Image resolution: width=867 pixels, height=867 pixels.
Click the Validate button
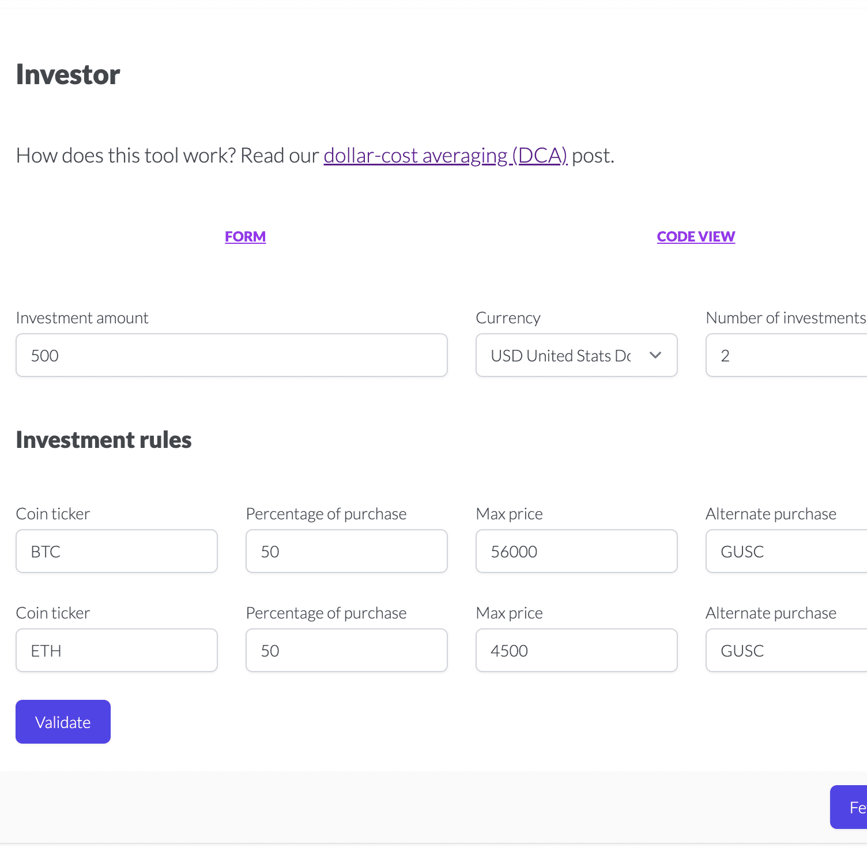(63, 722)
